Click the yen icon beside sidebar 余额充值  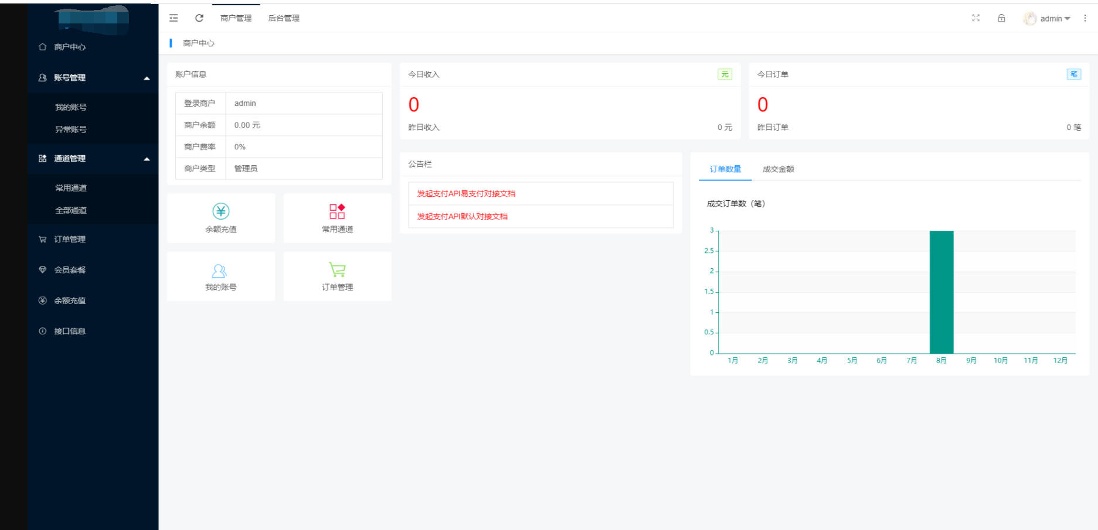pyautogui.click(x=42, y=300)
